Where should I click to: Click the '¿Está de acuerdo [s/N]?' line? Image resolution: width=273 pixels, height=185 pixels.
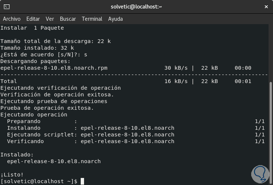pyautogui.click(x=44, y=54)
